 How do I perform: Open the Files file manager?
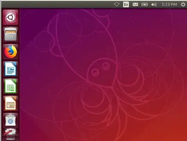point(10,35)
